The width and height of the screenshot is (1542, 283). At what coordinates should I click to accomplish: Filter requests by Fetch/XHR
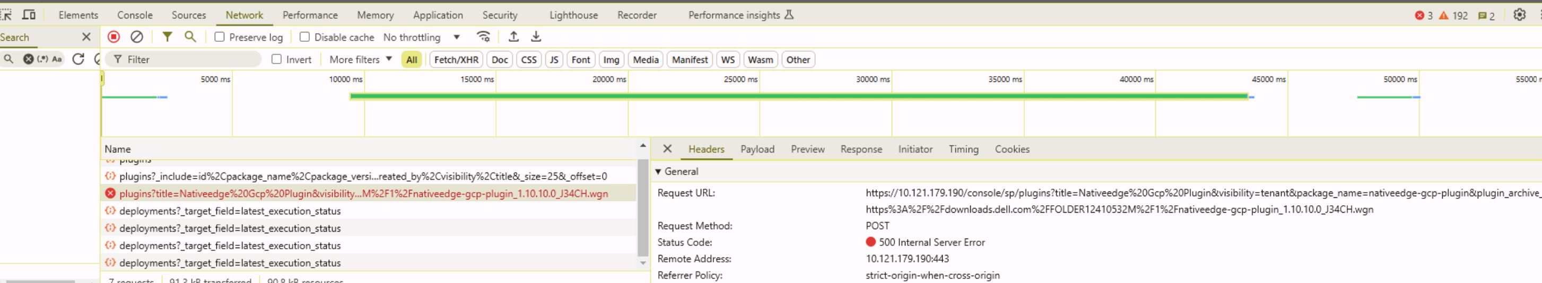tap(456, 60)
